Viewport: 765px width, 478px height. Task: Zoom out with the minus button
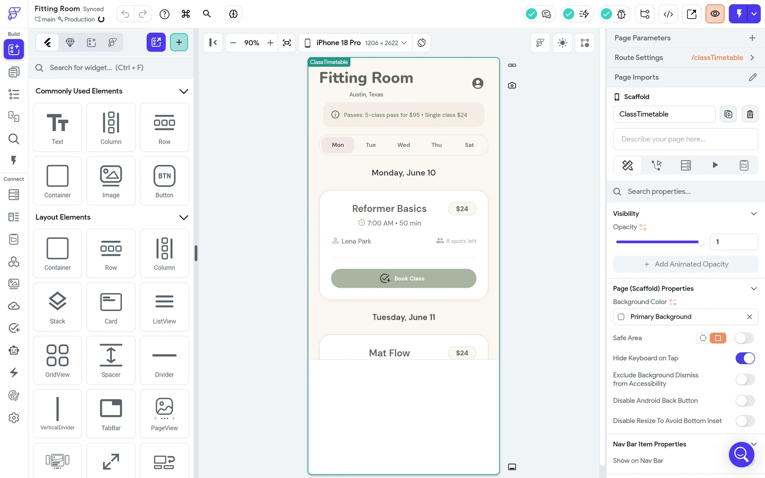233,43
